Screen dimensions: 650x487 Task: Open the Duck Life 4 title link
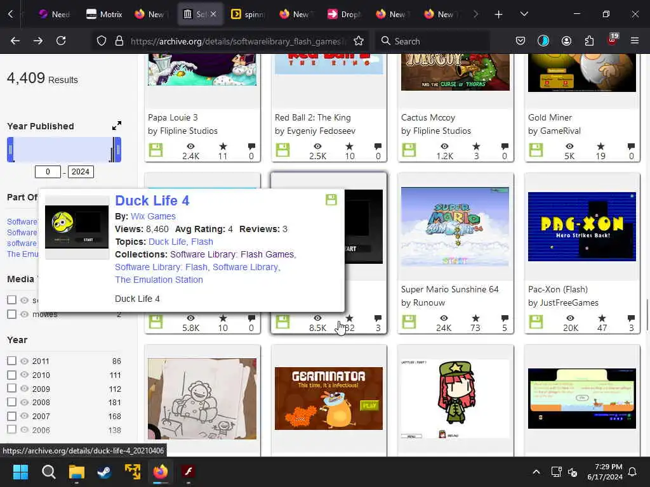(x=152, y=200)
